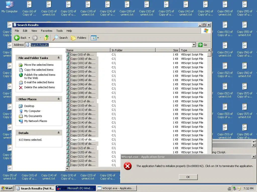The image size is (257, 192).
Task: Open My Network Places link
Action: click(36, 121)
